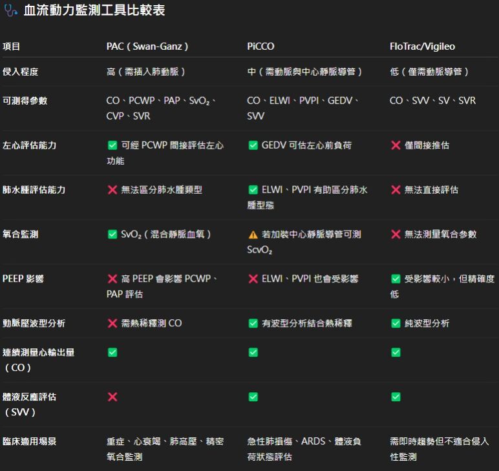
Task: Click the PAC red cross in 體液反應評估 row
Action: [112, 397]
